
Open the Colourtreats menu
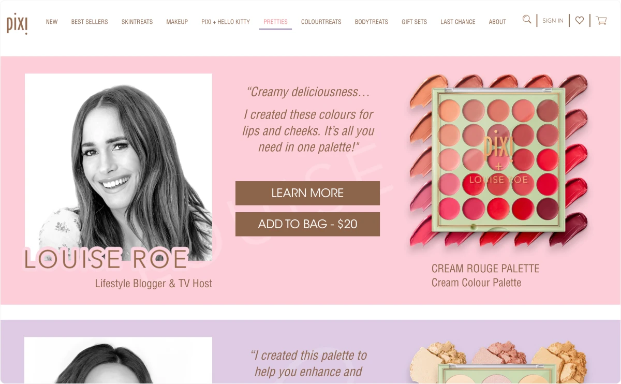(x=321, y=22)
